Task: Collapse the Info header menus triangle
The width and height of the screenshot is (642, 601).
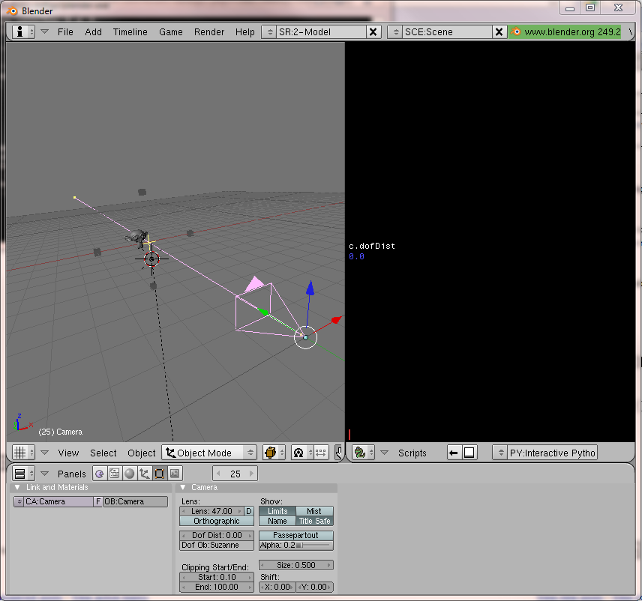Action: [45, 31]
